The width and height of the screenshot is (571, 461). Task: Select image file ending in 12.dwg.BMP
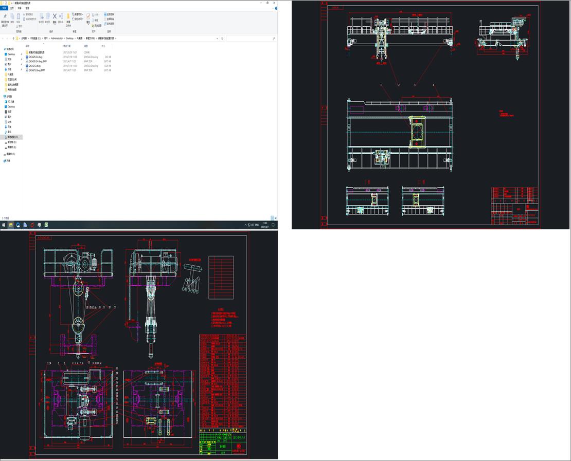[x=37, y=70]
